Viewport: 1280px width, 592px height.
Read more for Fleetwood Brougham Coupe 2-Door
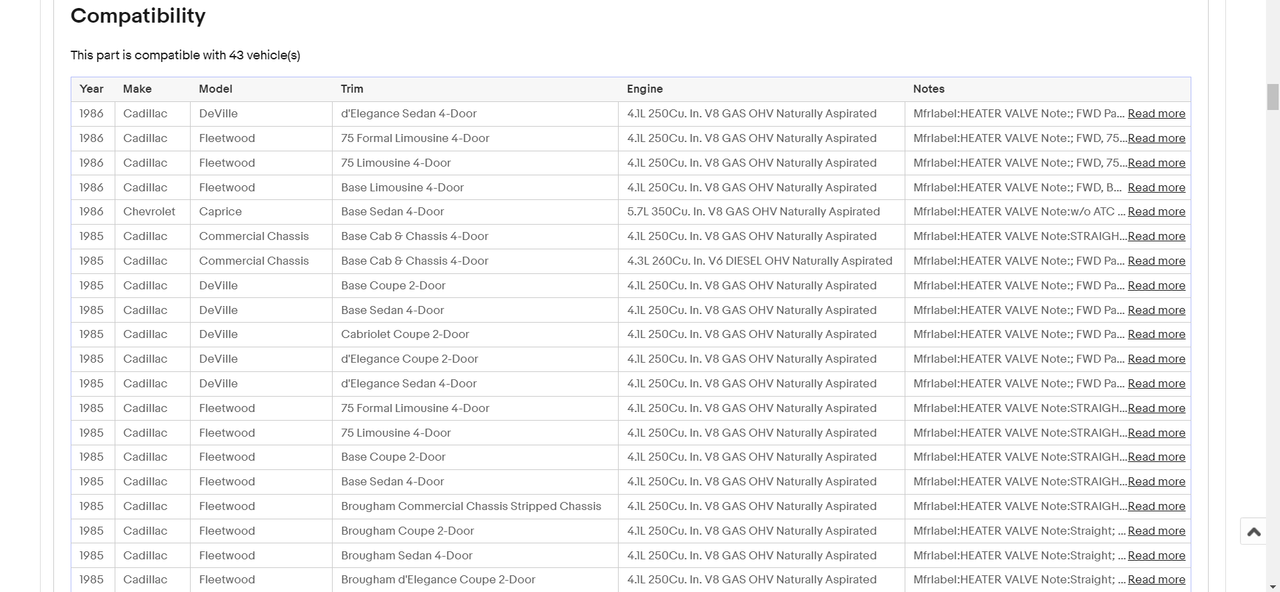(x=1157, y=531)
